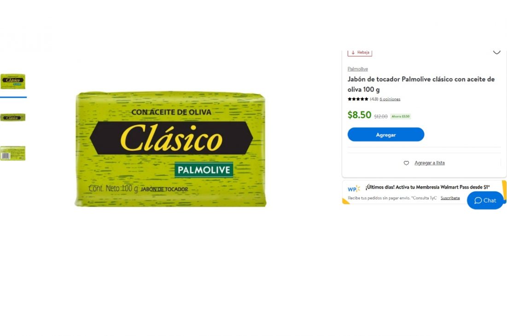This screenshot has width=507, height=336.
Task: Click the Rebaja down-arrow badge
Action: [x=360, y=52]
